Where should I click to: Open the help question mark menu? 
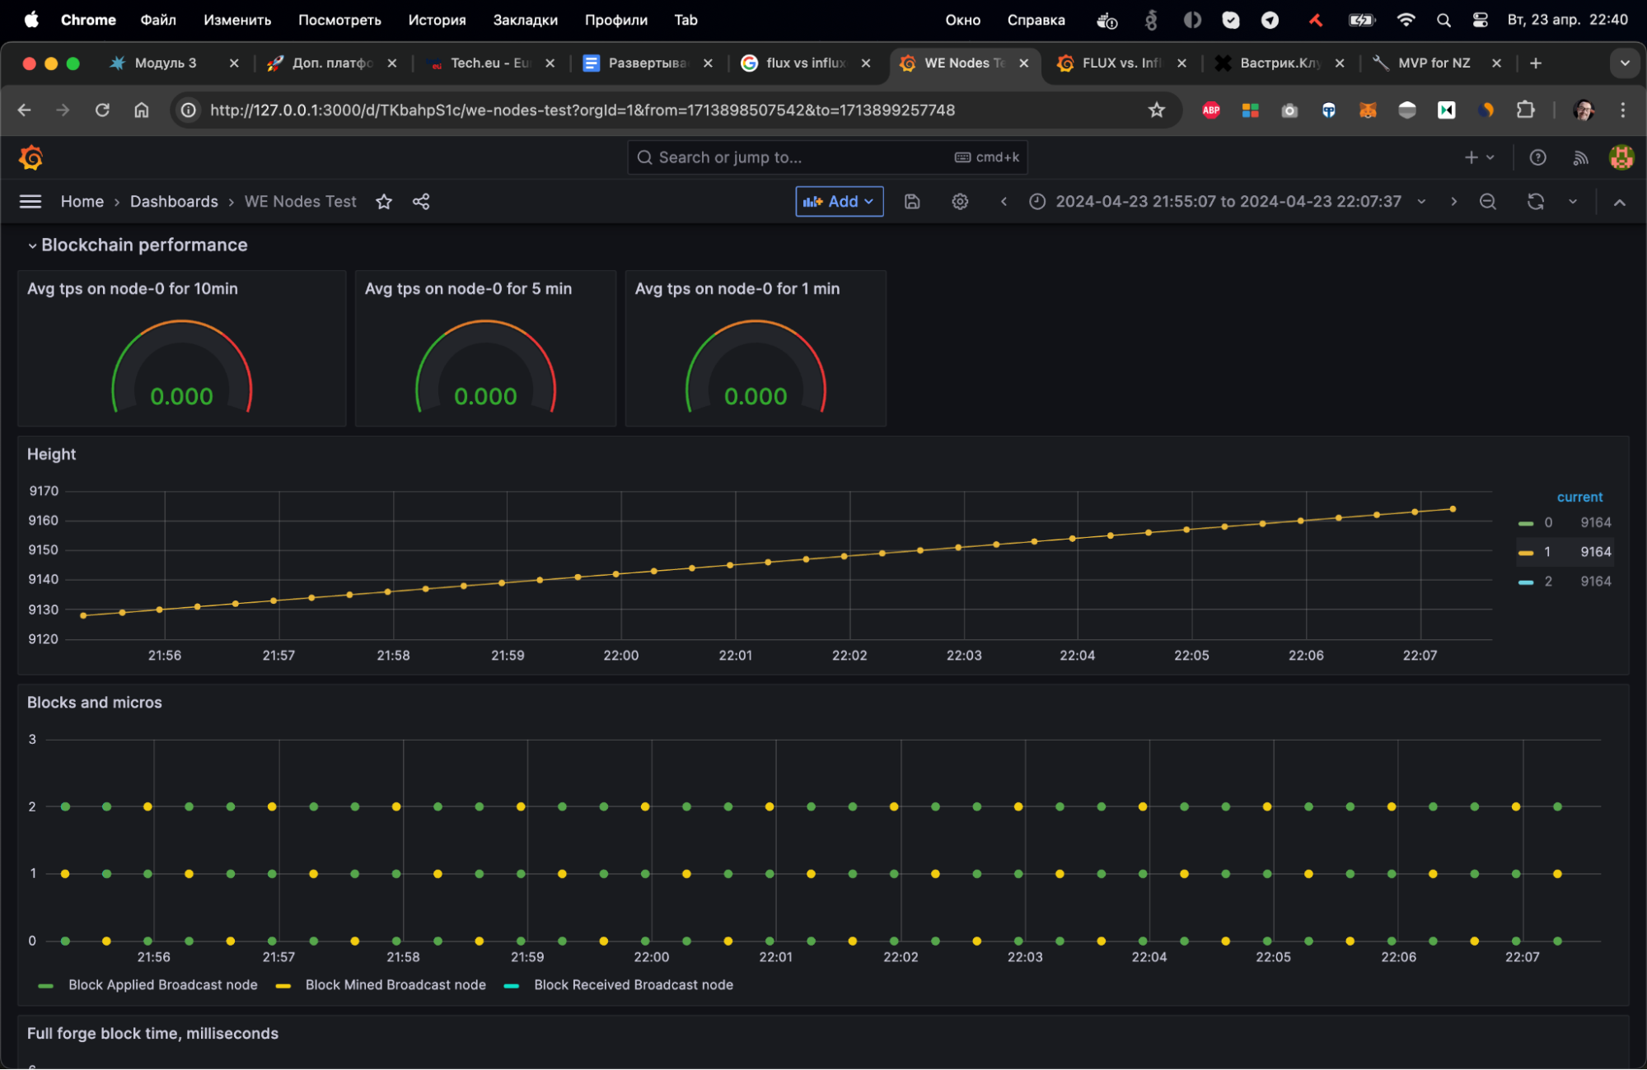click(x=1537, y=158)
